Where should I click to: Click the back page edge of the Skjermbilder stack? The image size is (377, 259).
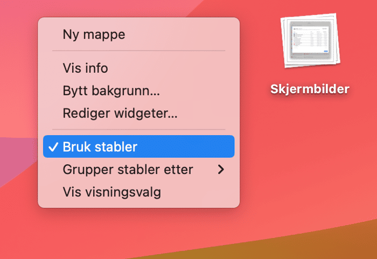[338, 38]
